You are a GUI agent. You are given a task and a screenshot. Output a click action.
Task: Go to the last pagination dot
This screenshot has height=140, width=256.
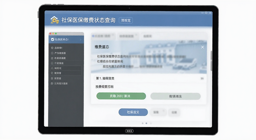(x=151, y=123)
